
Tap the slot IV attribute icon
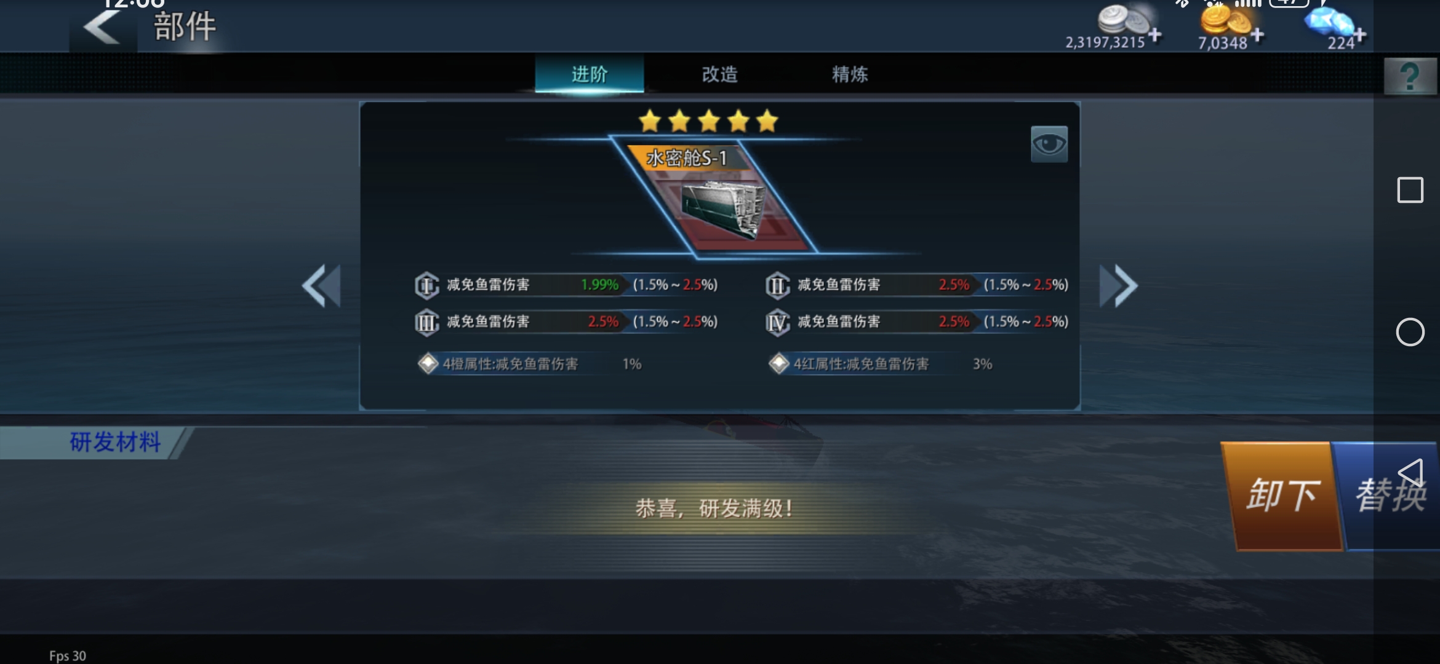777,322
